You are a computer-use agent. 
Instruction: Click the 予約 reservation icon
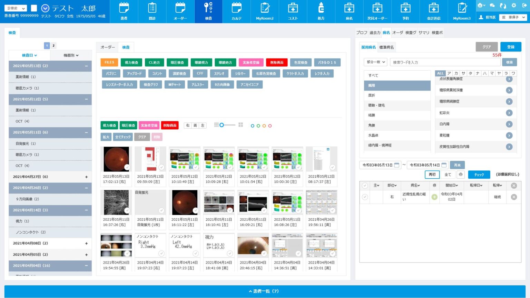[x=405, y=11]
